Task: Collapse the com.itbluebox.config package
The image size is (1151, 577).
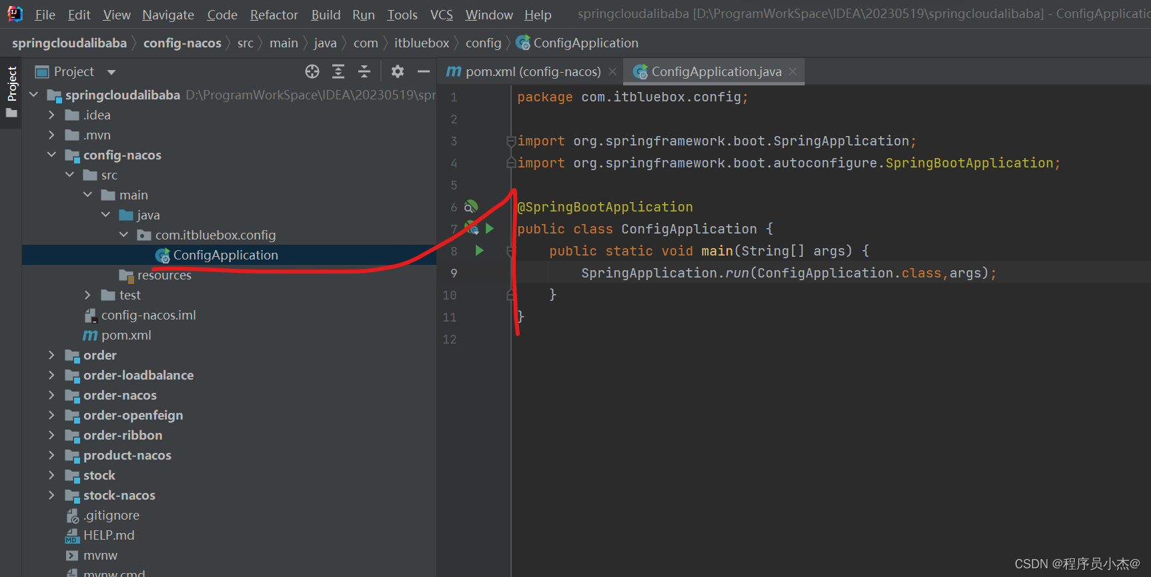Action: coord(123,235)
